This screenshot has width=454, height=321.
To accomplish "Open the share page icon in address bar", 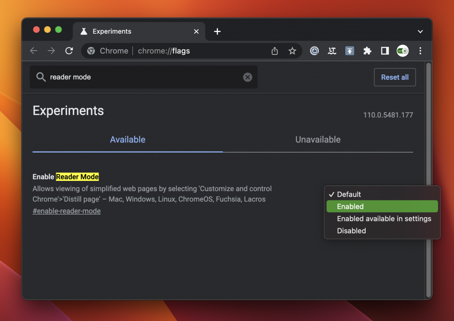I will 274,51.
